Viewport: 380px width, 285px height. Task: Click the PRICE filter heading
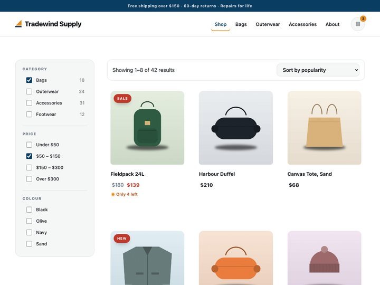[30, 134]
